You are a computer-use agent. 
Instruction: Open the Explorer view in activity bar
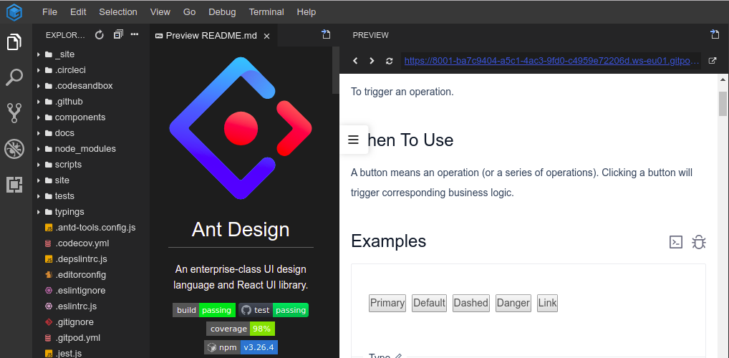[14, 42]
